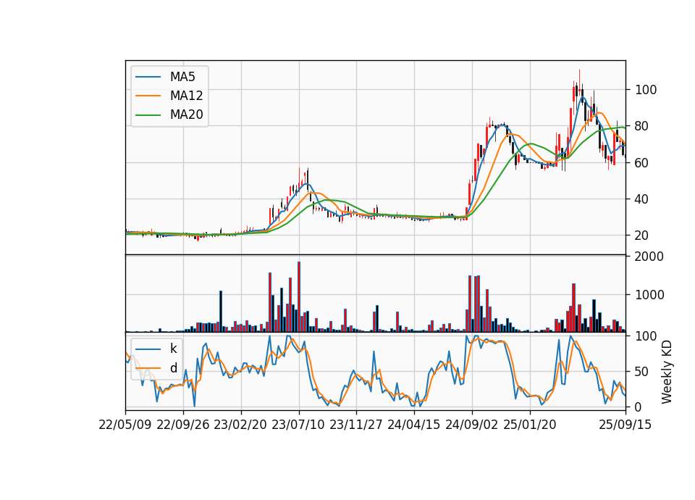Click the price axis value 60
Viewport: 695px width, 500px height.
click(x=641, y=163)
